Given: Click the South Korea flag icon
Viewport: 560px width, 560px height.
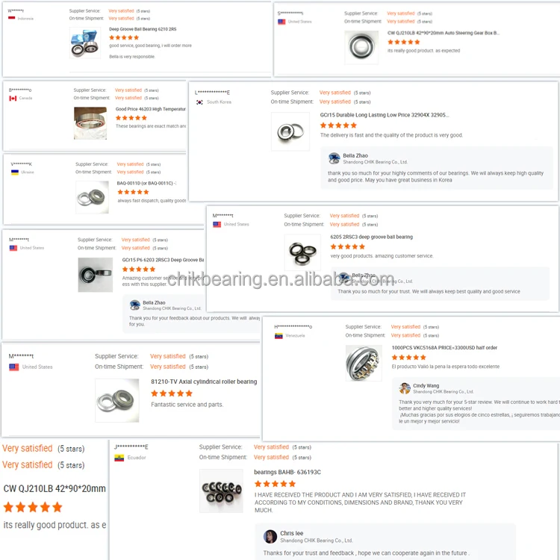Looking at the screenshot, I should 199,102.
